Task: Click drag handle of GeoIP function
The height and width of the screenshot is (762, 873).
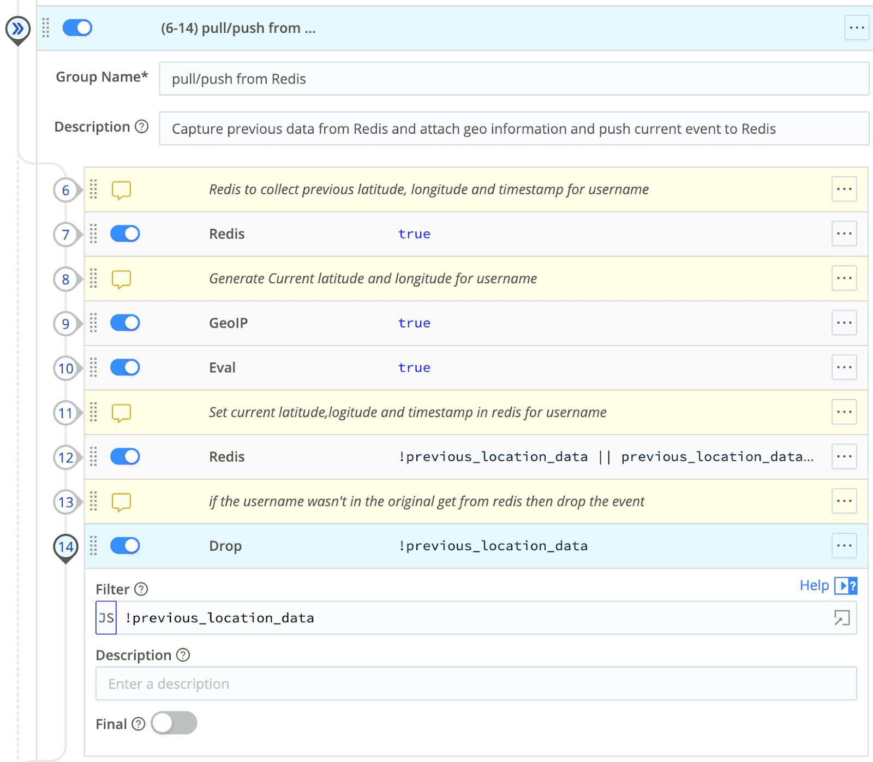Action: point(93,323)
